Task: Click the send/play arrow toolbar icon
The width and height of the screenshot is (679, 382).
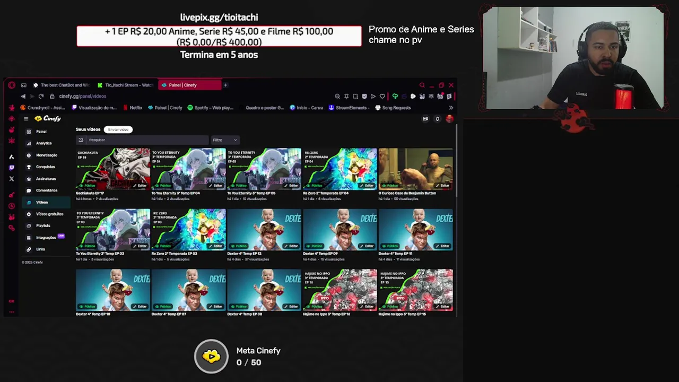Action: tap(373, 97)
